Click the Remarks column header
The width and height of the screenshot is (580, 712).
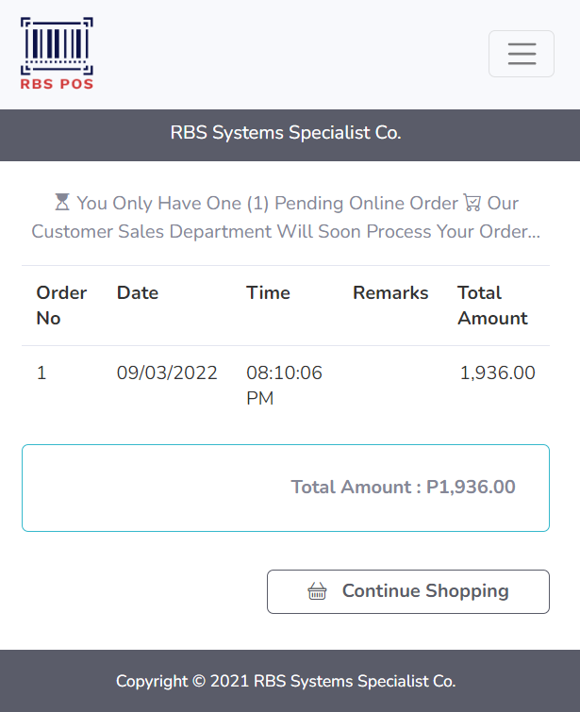tap(390, 293)
